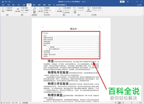Click the 物理力学实验室 body heading
Image resolution: width=144 pixels, height=104 pixels.
[x=58, y=83]
